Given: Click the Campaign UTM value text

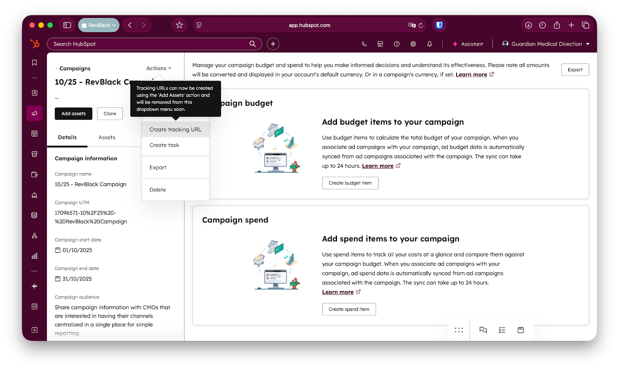Looking at the screenshot, I should (91, 217).
